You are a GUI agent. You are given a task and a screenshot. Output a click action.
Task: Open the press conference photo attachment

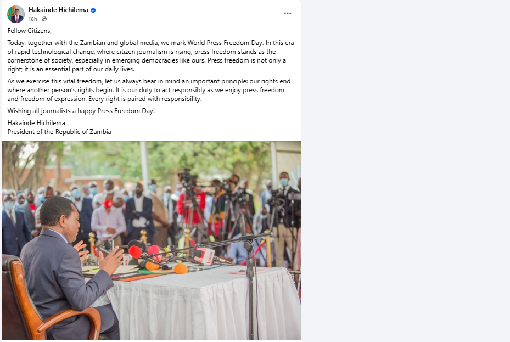(152, 240)
